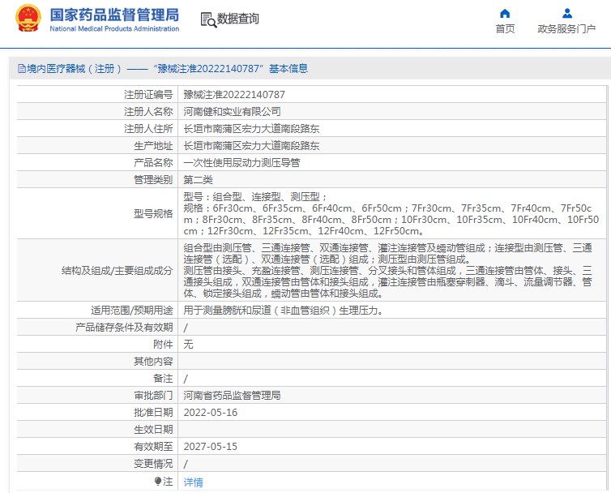Image resolution: width=611 pixels, height=493 pixels.
Task: Select registration number 豫械注准20222140787 value
Action: 234,94
